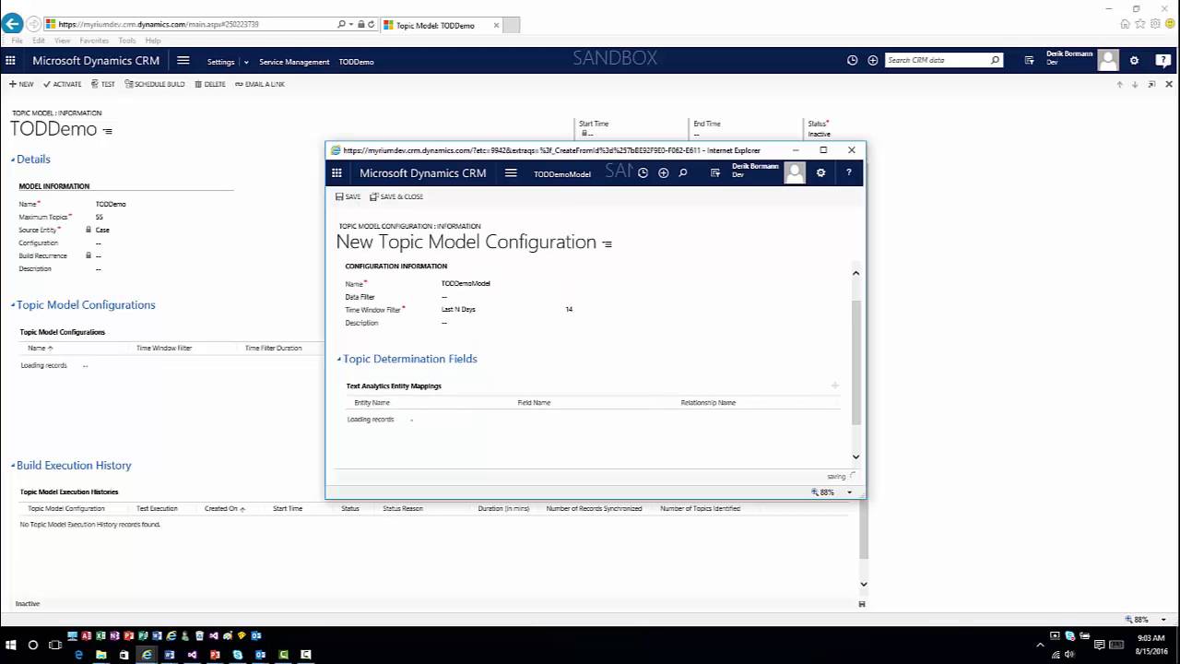This screenshot has height=664, width=1180.
Task: Click browser back button
Action: [12, 24]
